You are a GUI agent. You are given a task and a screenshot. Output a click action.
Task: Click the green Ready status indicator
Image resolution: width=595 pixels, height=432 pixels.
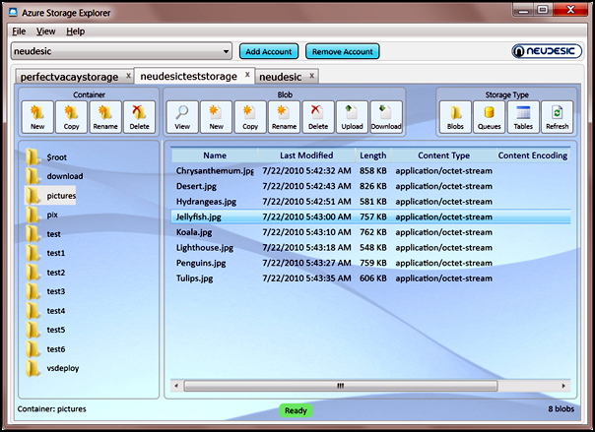pyautogui.click(x=296, y=410)
